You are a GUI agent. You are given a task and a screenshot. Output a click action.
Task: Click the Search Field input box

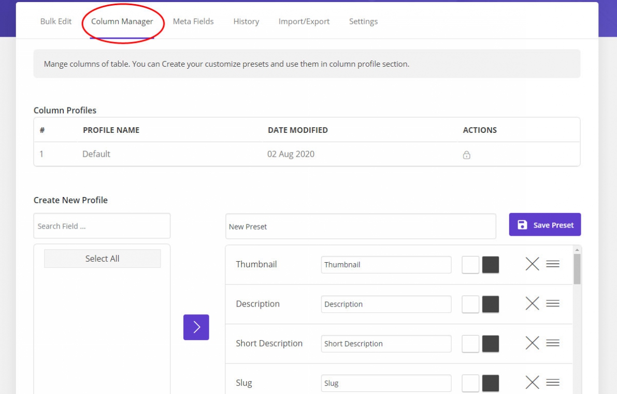click(102, 225)
